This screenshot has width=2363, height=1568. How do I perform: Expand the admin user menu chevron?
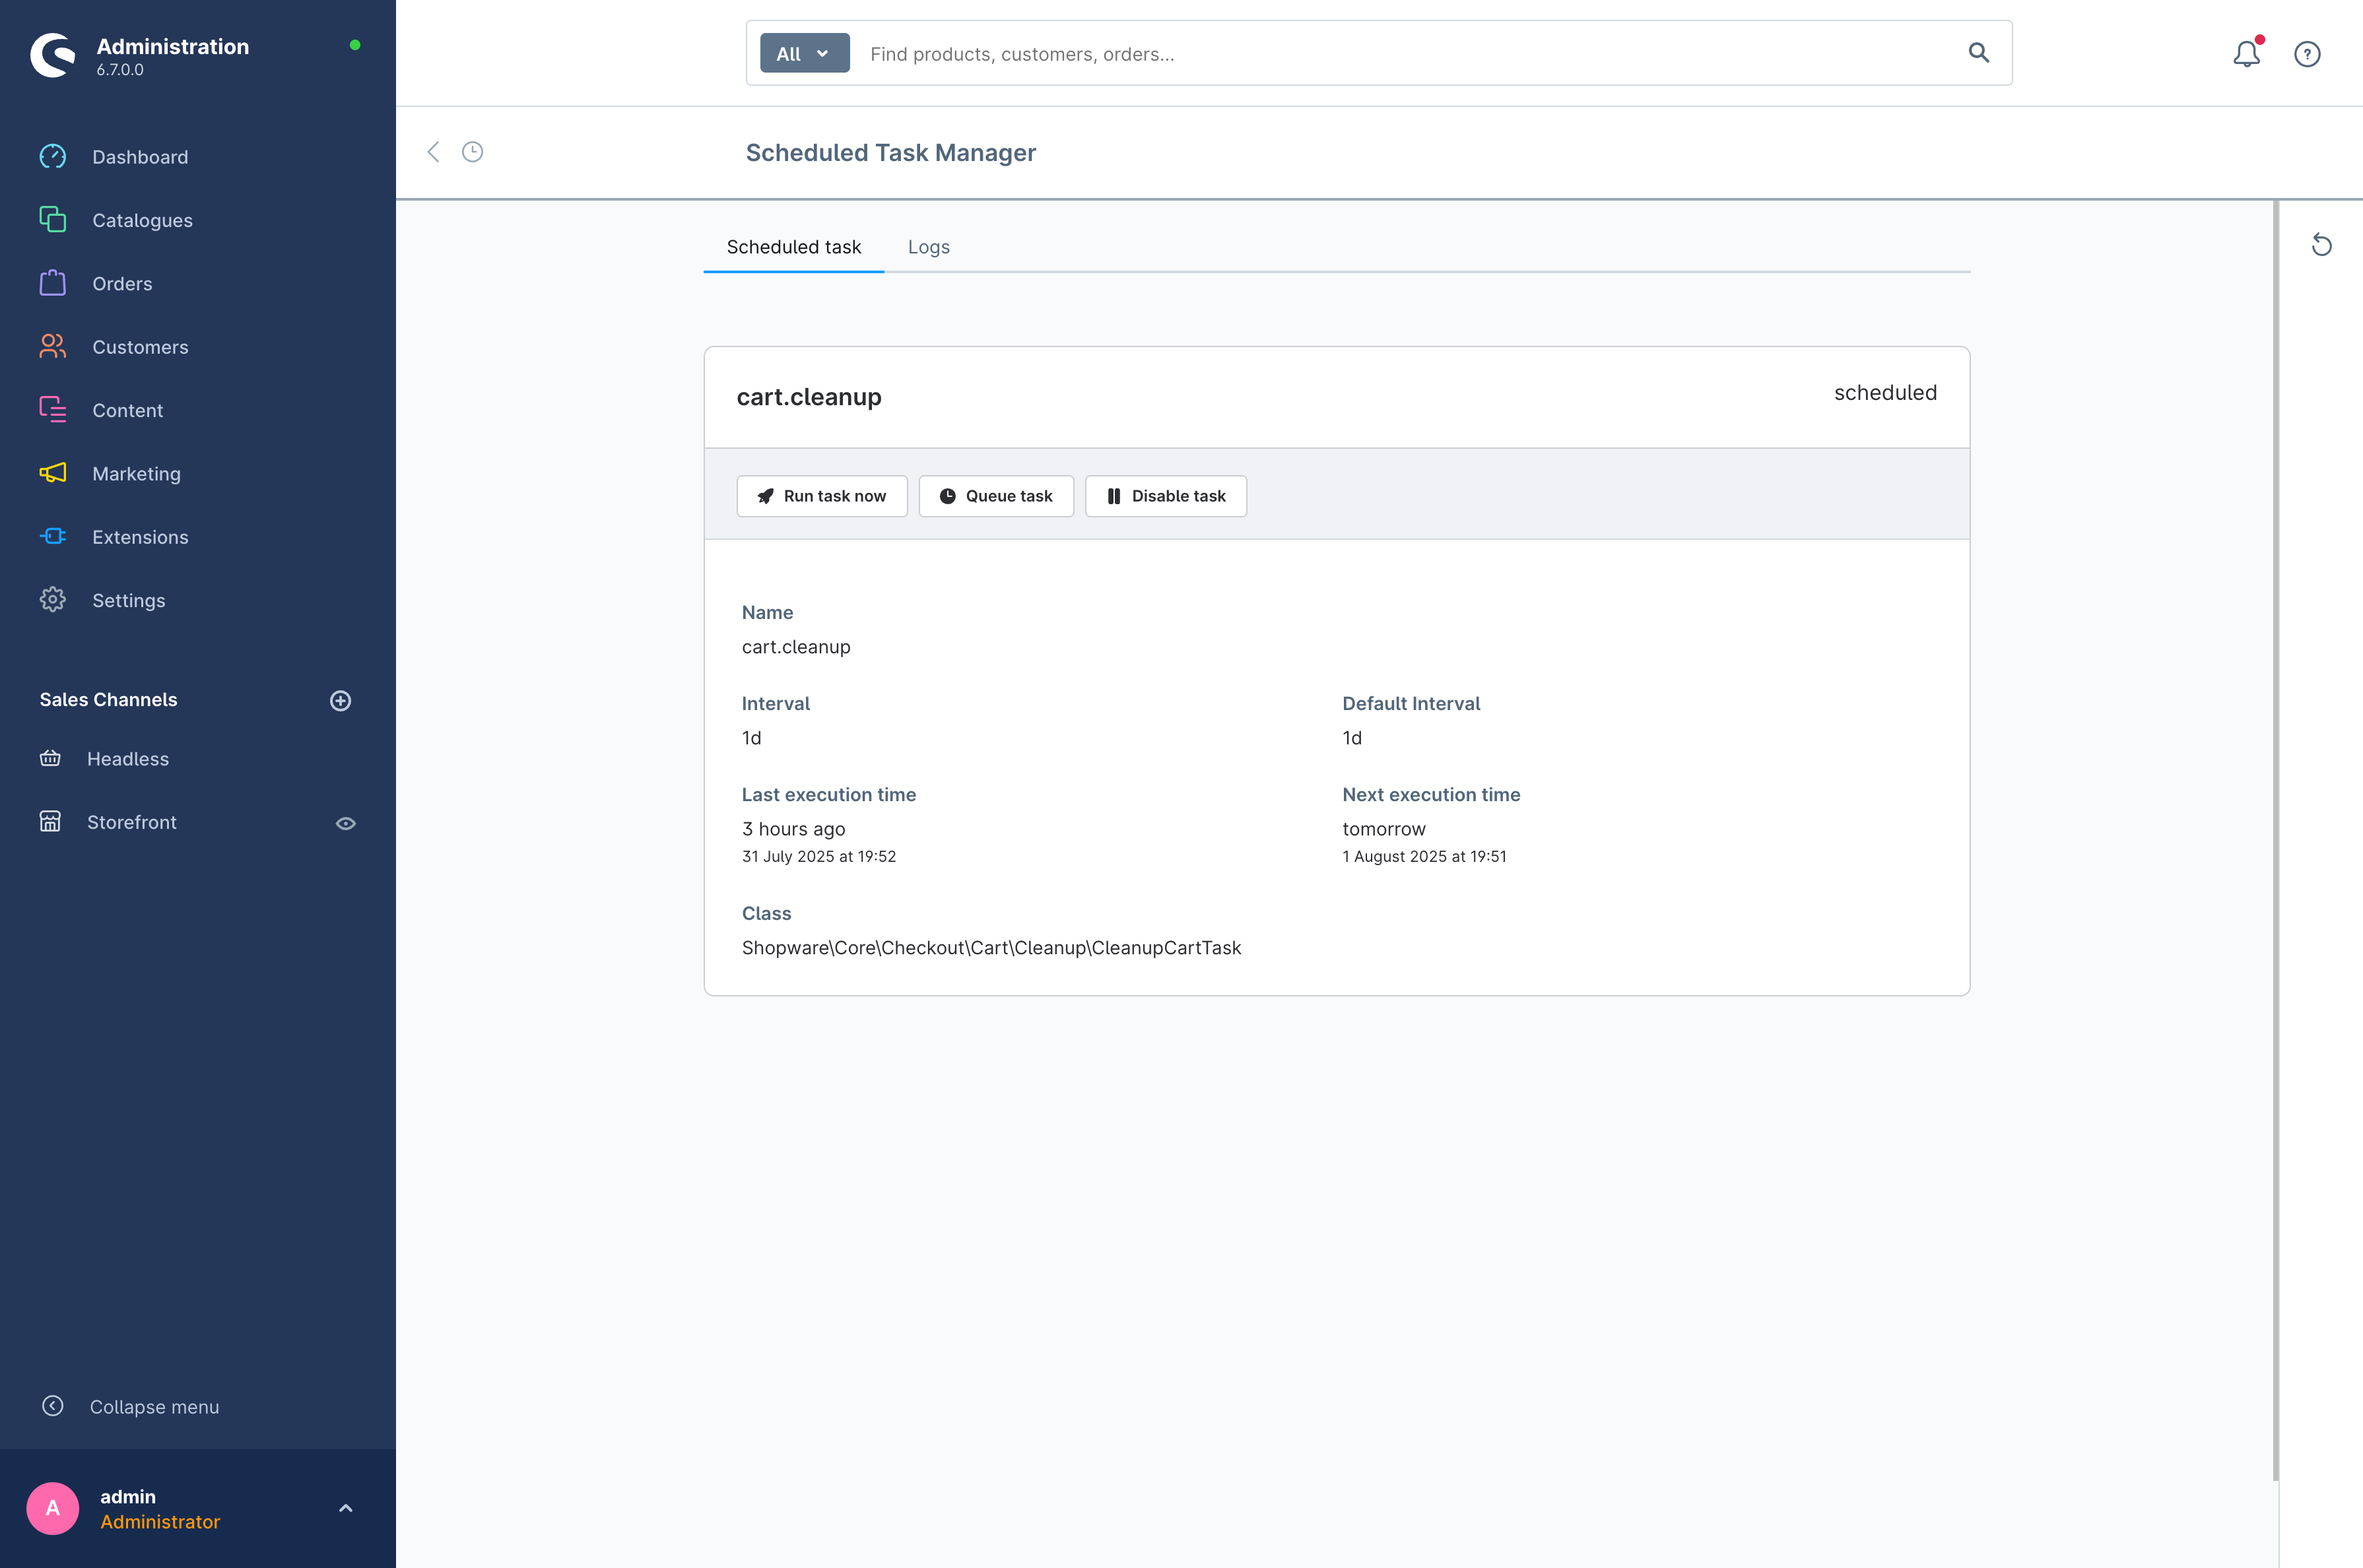(345, 1508)
